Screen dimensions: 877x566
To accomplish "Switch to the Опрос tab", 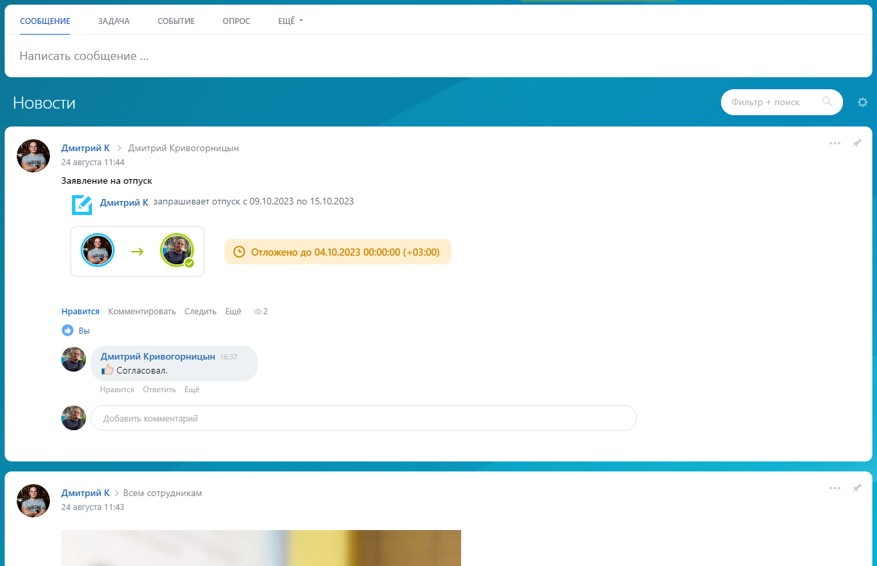I will [237, 21].
